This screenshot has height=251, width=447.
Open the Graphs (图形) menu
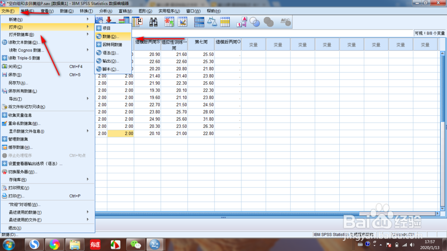[145, 11]
